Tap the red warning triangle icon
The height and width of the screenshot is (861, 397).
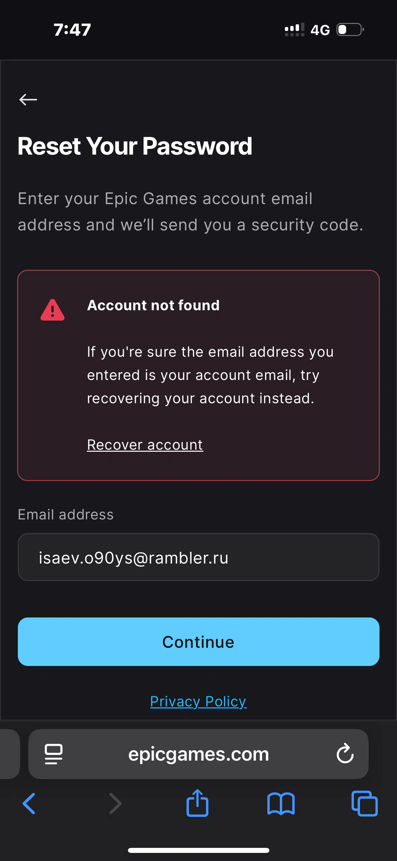(53, 310)
